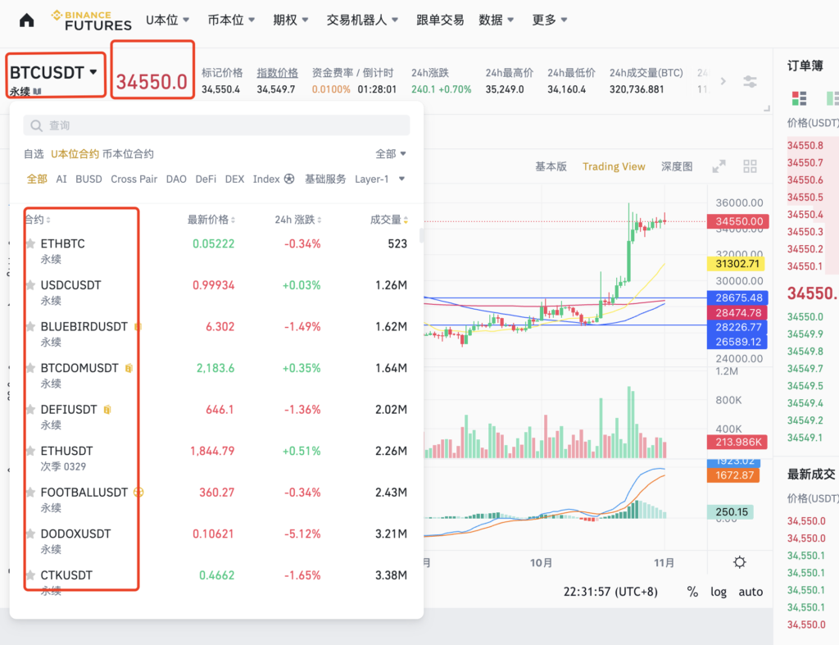This screenshot has height=645, width=839.
Task: Sort list by 最新价格 column
Action: coord(211,220)
